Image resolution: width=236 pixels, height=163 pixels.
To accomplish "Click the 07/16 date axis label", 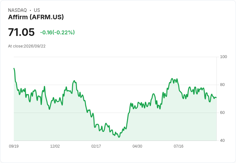I will (x=179, y=146).
